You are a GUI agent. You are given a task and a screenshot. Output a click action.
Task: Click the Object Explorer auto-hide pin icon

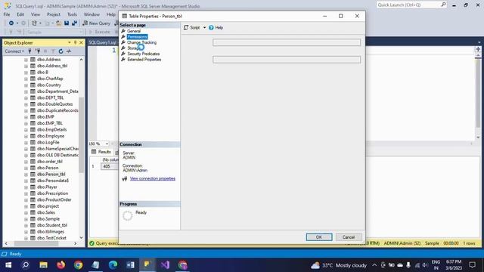(76, 42)
